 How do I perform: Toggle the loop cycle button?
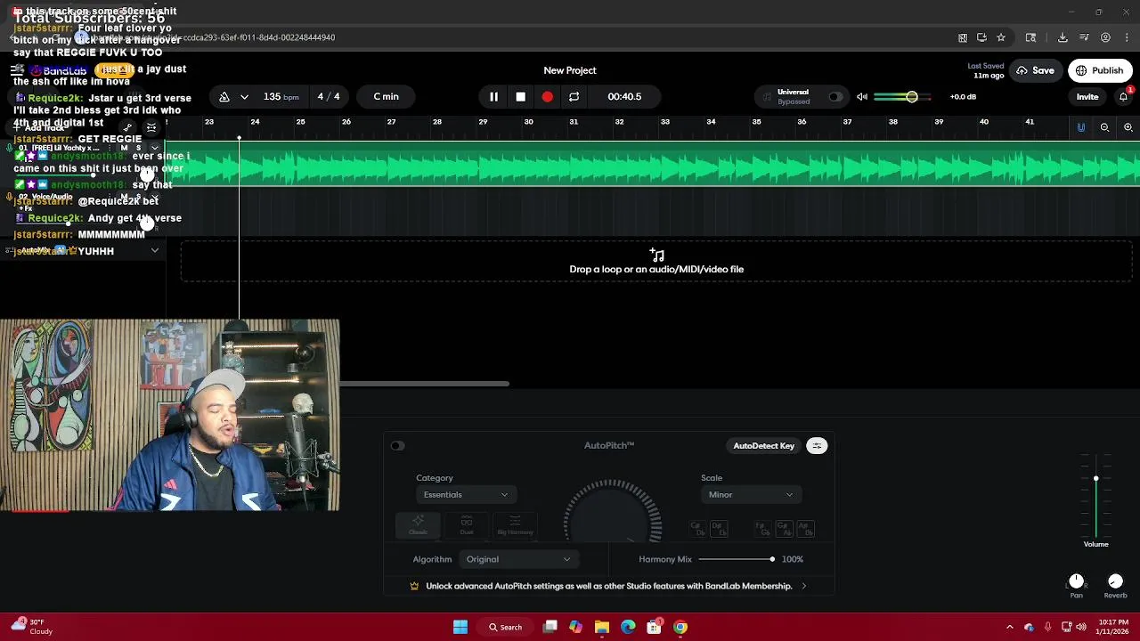click(574, 97)
